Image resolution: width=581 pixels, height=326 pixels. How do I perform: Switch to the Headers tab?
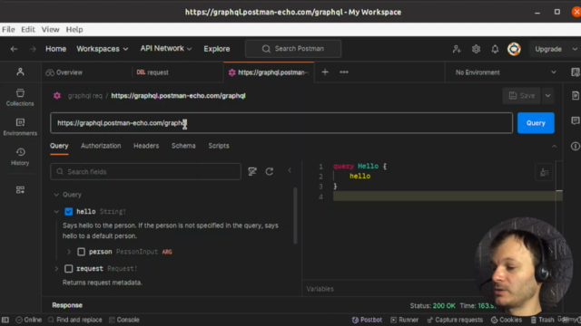pyautogui.click(x=146, y=146)
